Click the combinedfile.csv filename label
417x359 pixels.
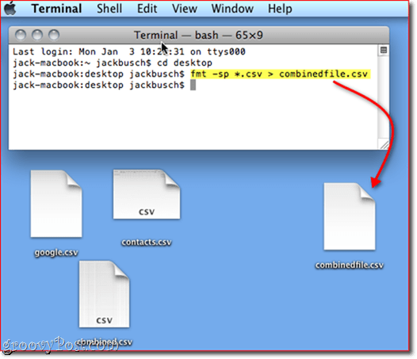(350, 265)
